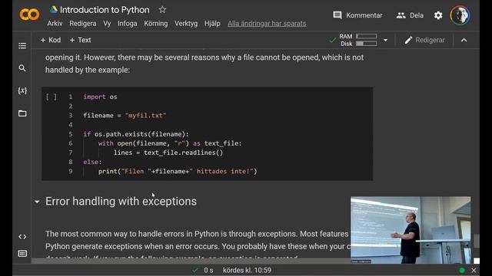Viewport: 492px width, 276px height.
Task: Click the Redigerar editing mode button
Action: pos(424,40)
